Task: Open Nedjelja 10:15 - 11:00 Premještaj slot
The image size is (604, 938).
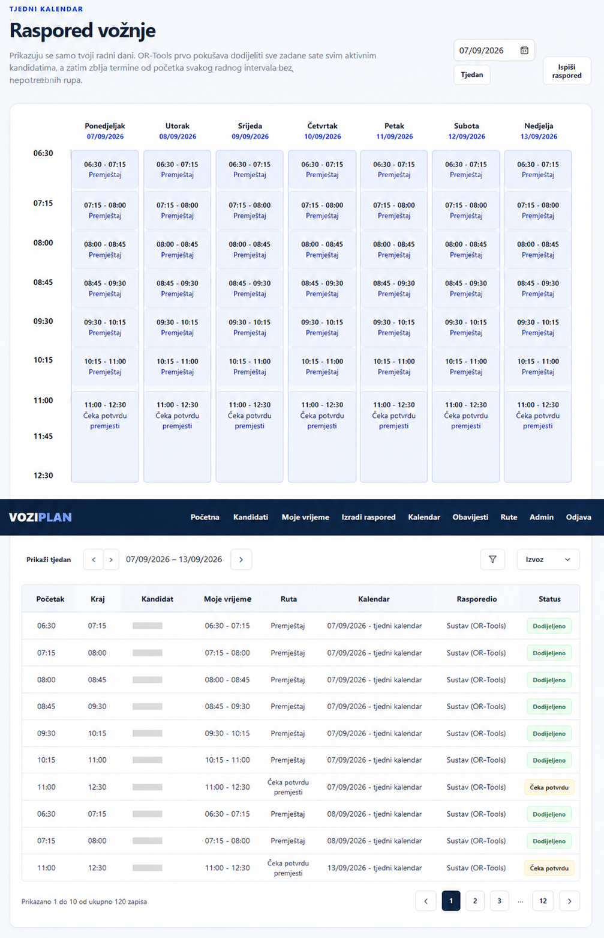Action: pos(538,367)
